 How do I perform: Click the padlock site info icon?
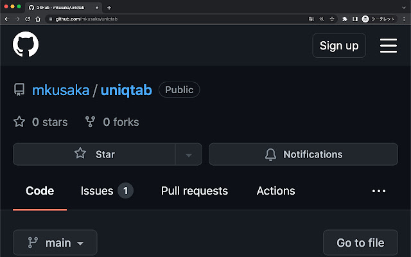(x=51, y=19)
